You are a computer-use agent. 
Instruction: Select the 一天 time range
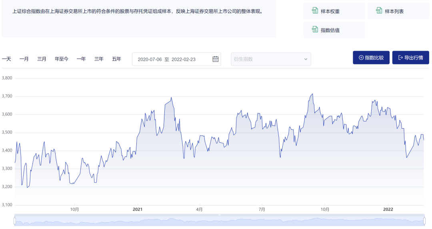tap(6, 59)
